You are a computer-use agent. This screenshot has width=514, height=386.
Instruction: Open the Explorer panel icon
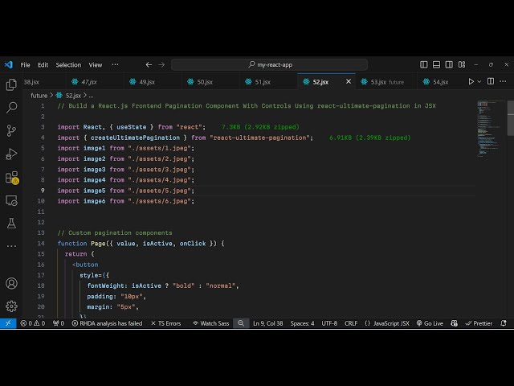pos(11,84)
